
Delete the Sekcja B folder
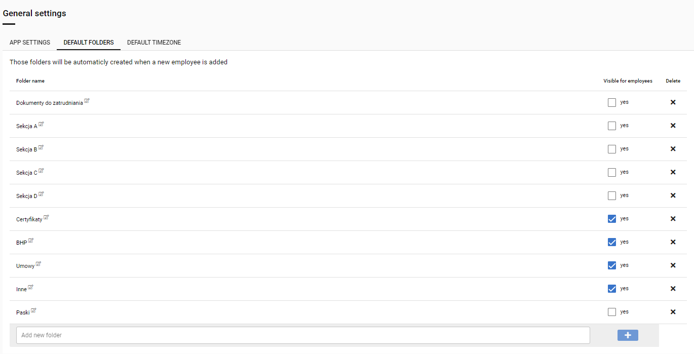(673, 149)
